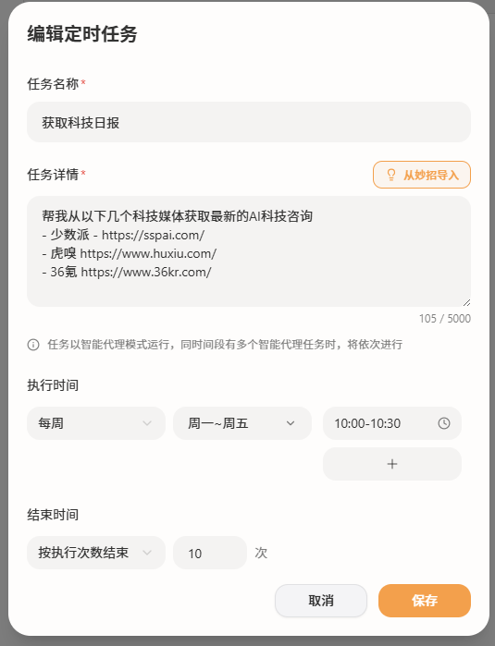The width and height of the screenshot is (495, 646).
Task: Click the huxiu.com URL line in details
Action: coord(130,253)
